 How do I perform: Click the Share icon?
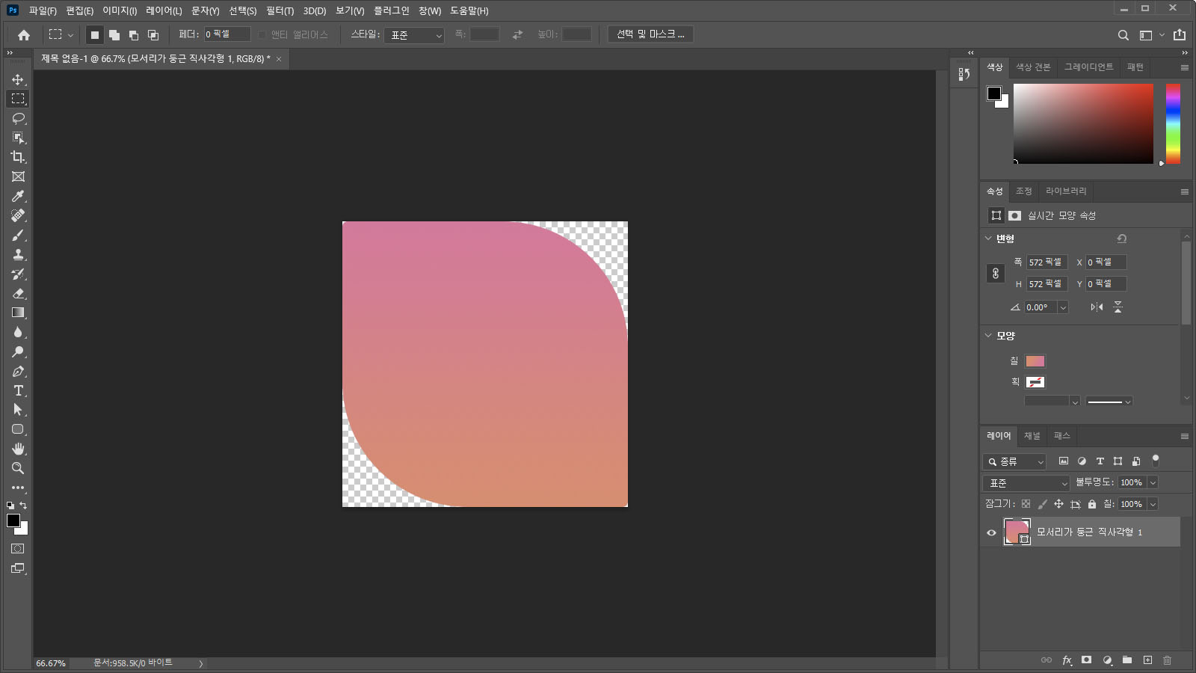coord(1180,34)
